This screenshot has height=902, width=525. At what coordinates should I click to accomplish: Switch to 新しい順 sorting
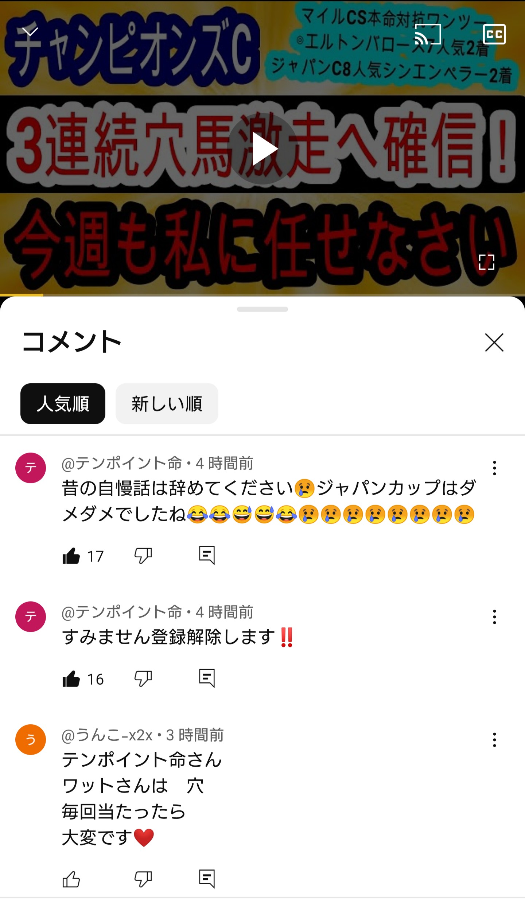tap(167, 403)
